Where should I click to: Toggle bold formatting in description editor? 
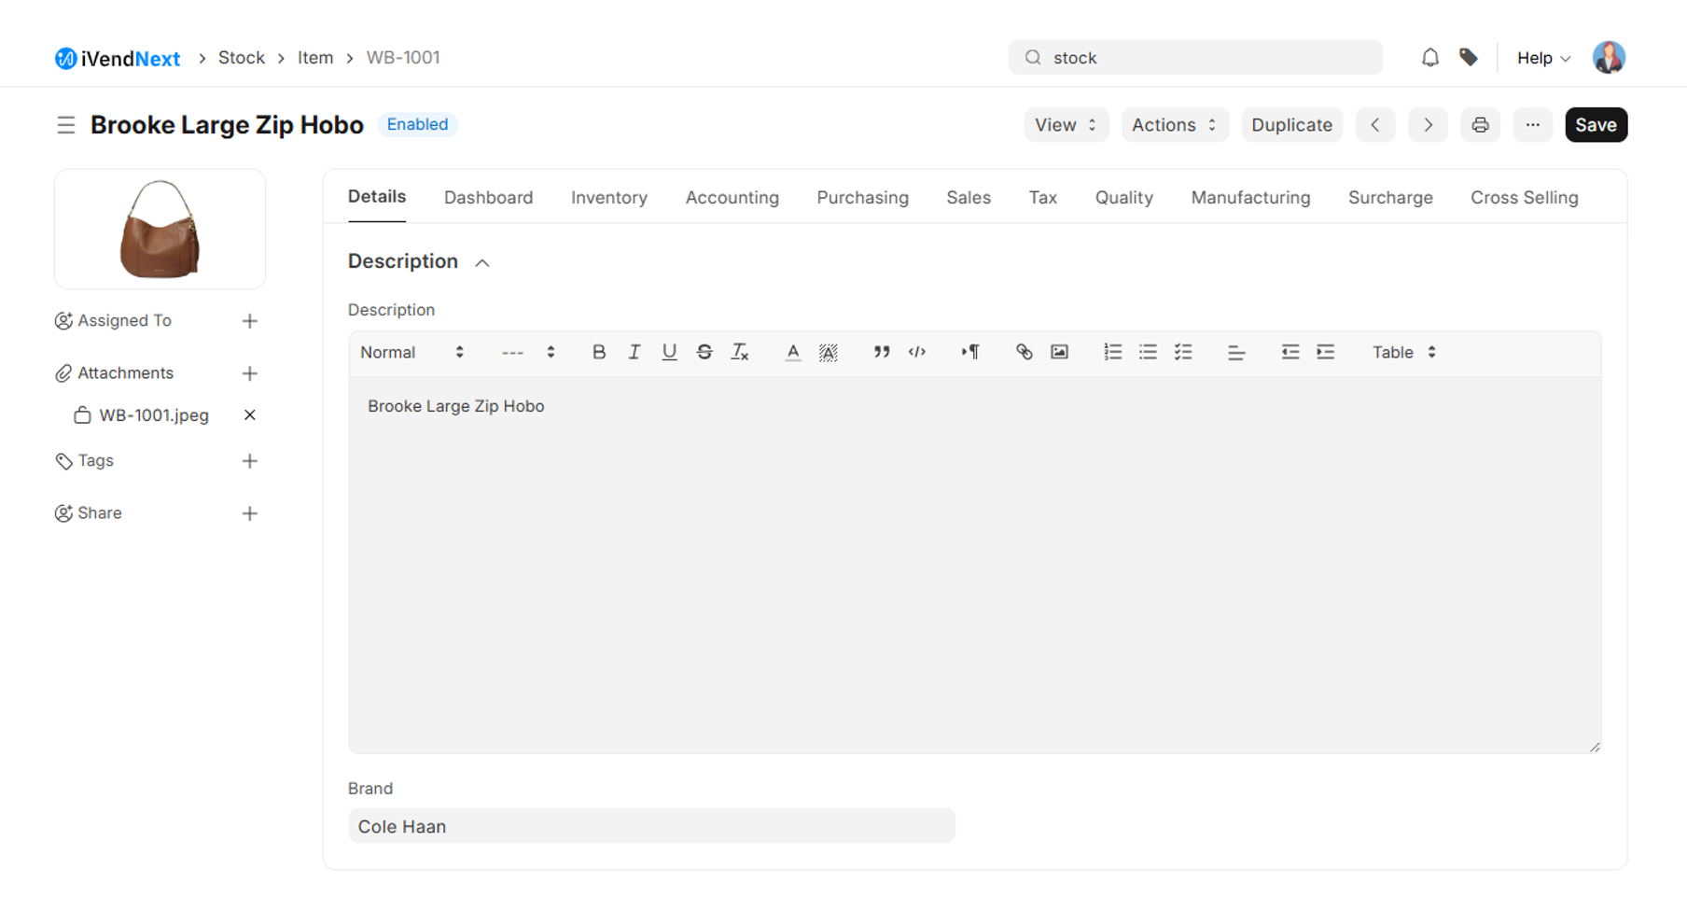point(599,352)
